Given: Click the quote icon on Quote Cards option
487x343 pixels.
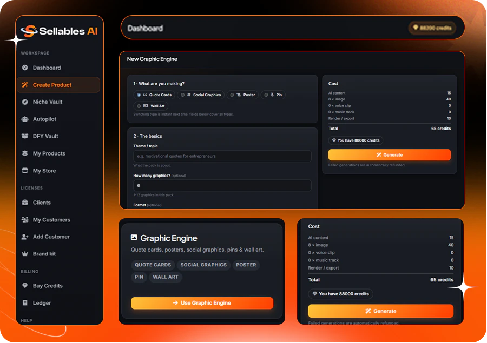Looking at the screenshot, I should (145, 95).
